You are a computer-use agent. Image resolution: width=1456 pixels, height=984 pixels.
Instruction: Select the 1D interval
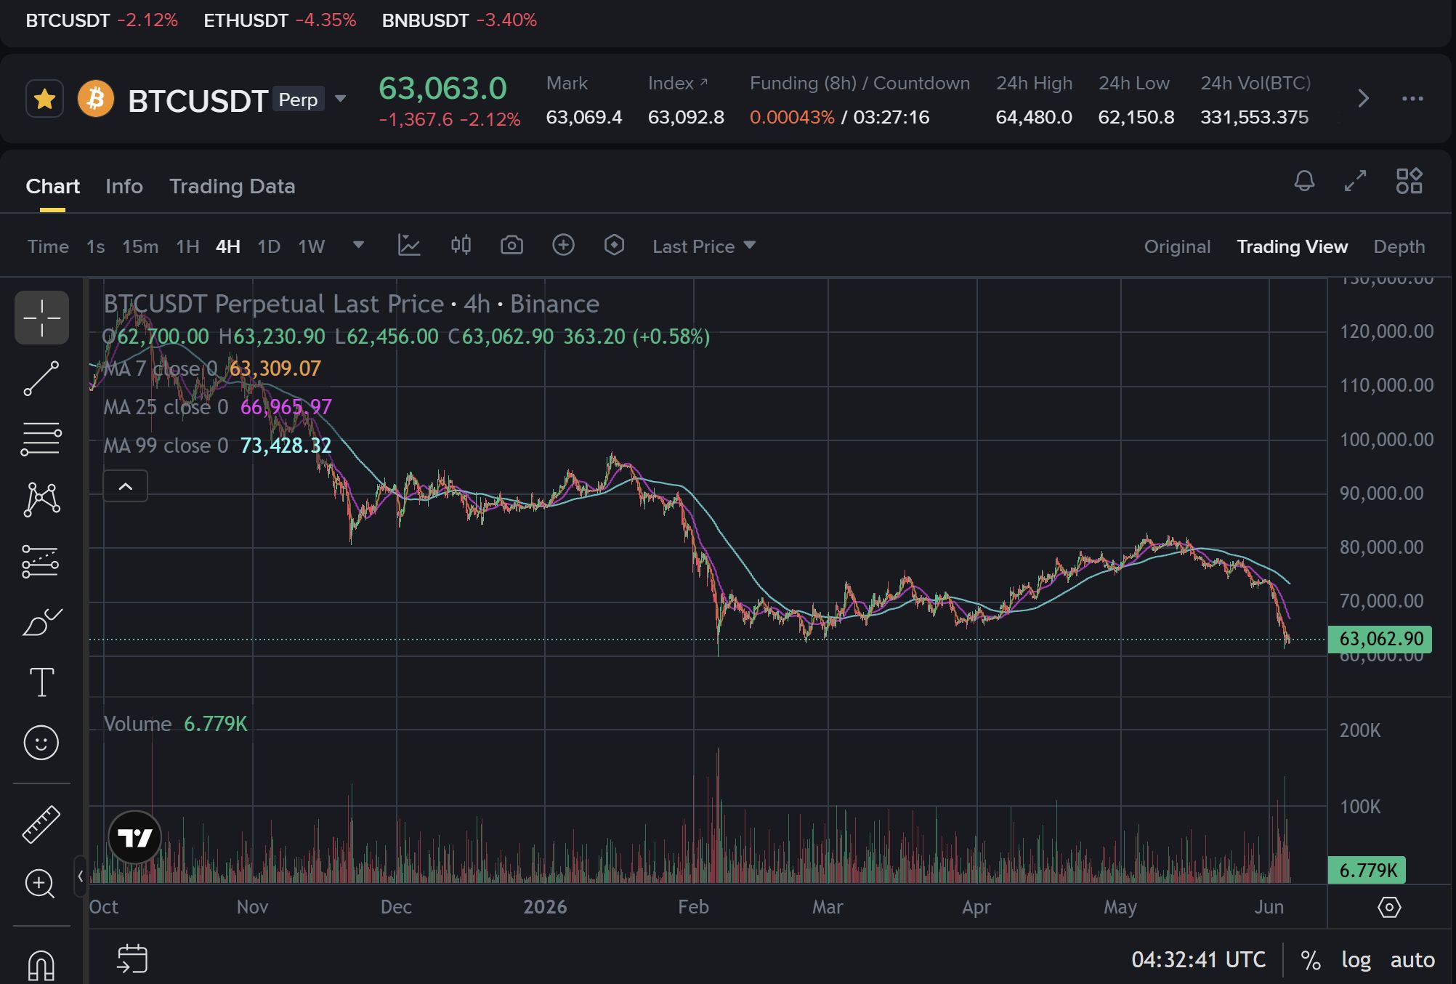tap(269, 246)
